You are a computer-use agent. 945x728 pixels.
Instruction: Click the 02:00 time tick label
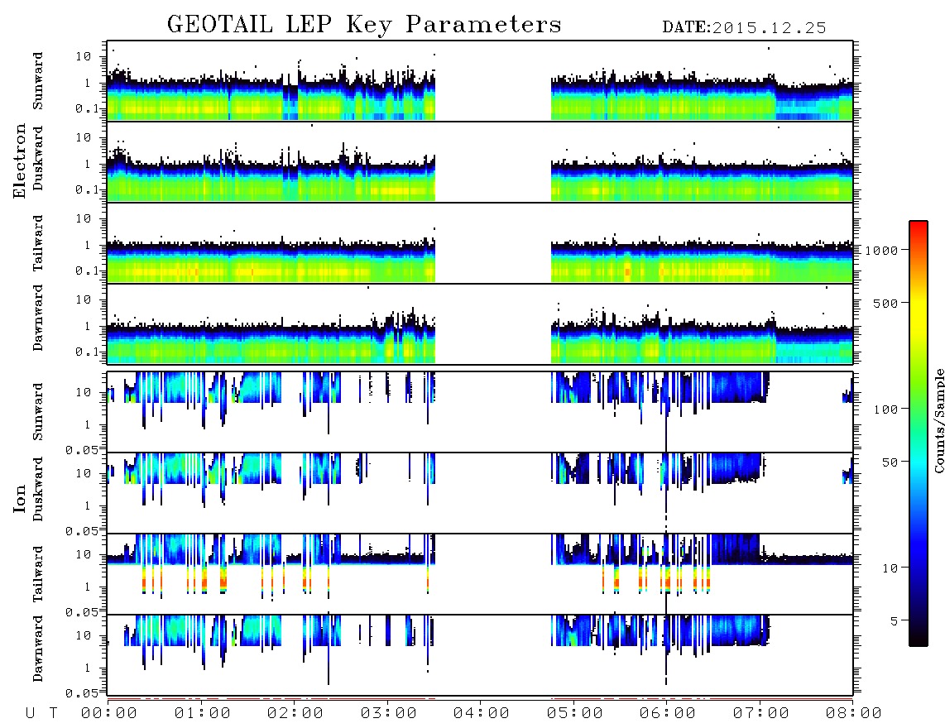295,714
